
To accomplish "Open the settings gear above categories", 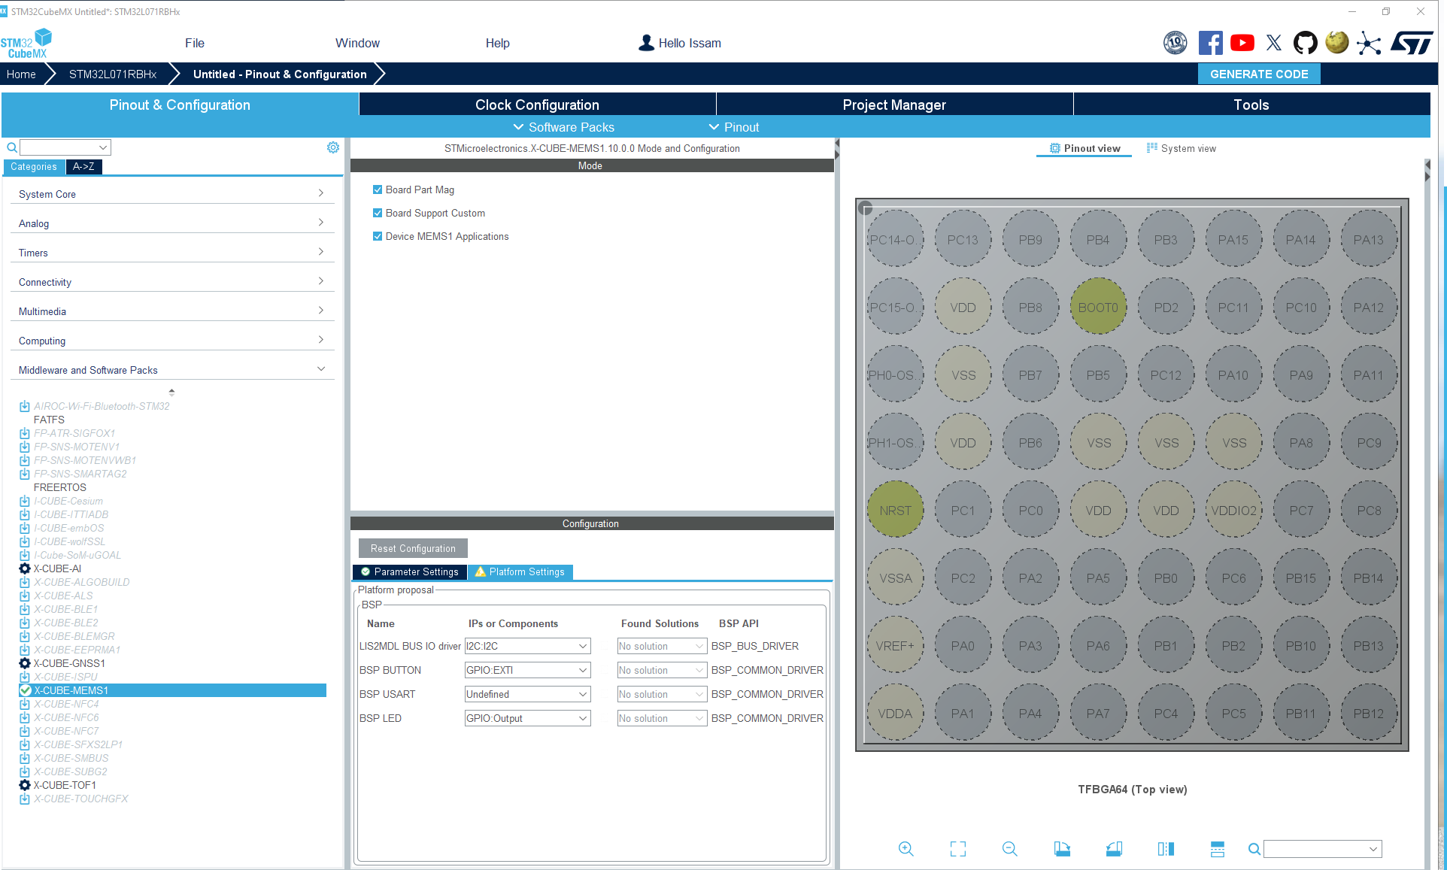I will 333,147.
